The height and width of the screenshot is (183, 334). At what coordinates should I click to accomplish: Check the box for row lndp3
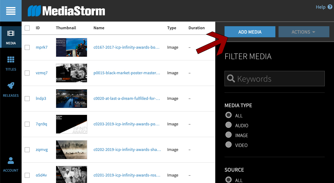tap(27, 99)
